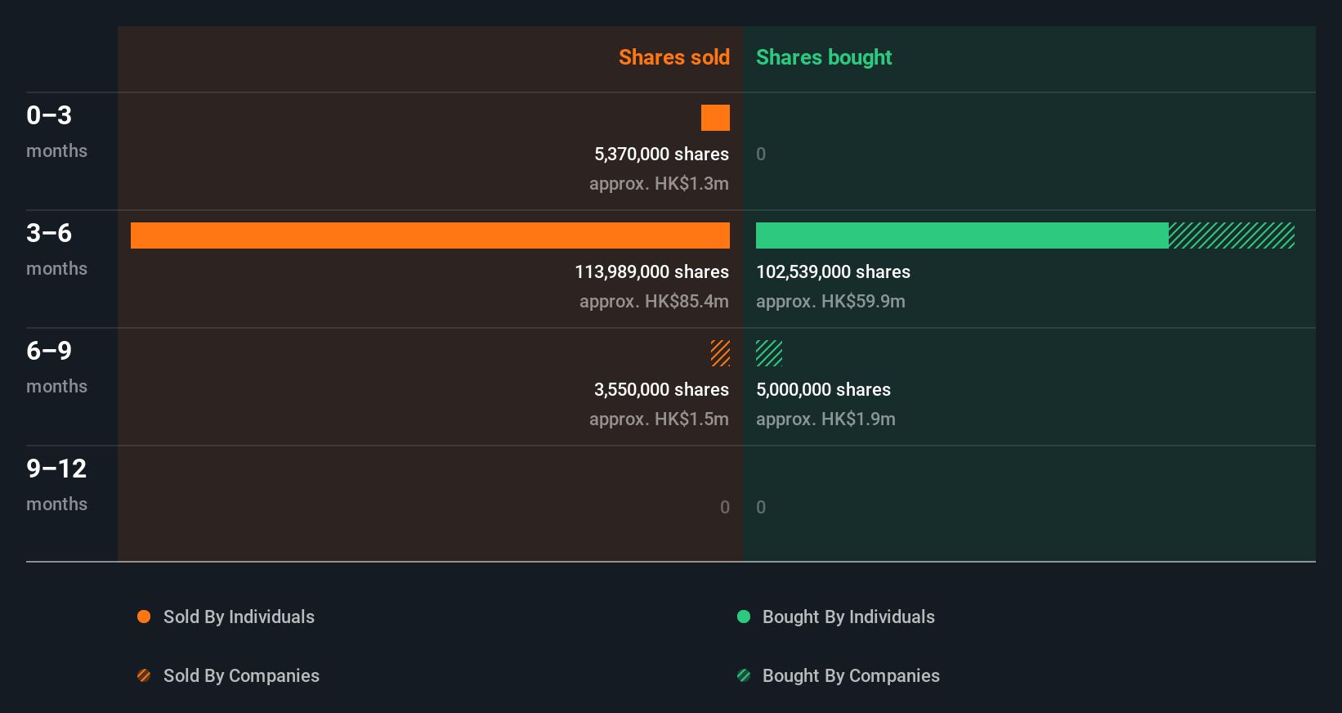This screenshot has width=1342, height=713.
Task: Select the hatched green 6–9 months bought bar
Action: point(769,353)
